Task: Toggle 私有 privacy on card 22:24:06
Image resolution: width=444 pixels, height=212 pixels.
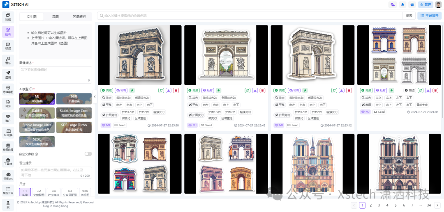Action: click(381, 90)
